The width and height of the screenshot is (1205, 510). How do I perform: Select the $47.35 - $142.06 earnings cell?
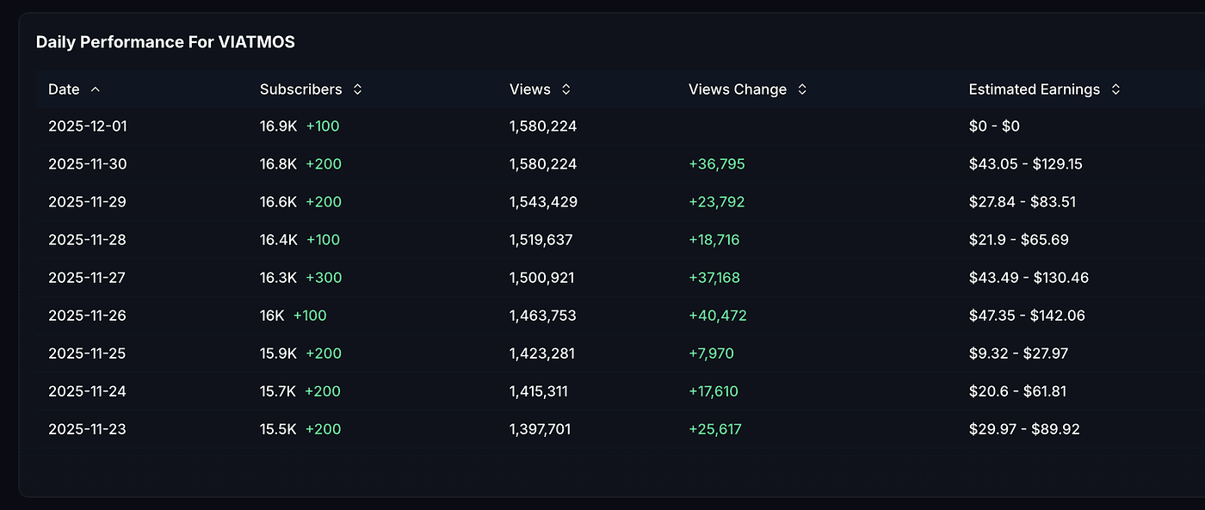point(1026,316)
